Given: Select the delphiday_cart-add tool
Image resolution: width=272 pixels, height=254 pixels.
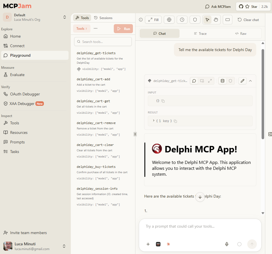Looking at the screenshot, I should click(x=103, y=85).
